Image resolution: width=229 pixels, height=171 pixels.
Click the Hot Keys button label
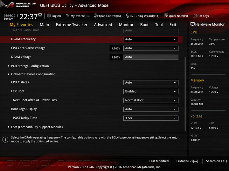pyautogui.click(x=203, y=16)
